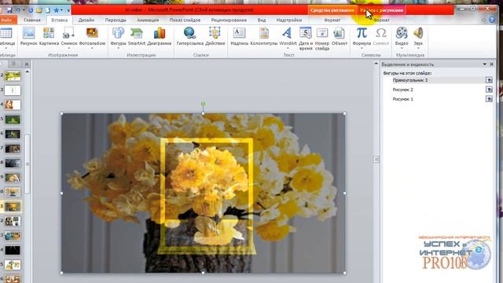The image size is (503, 283).
Task: Open PowerPoint help question mark
Action: pos(492,20)
